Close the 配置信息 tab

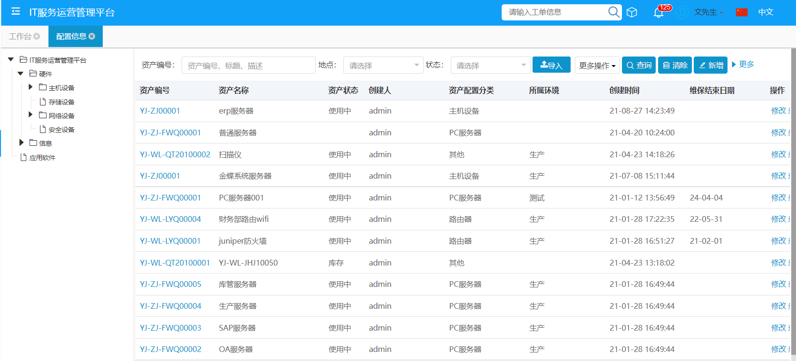(92, 36)
